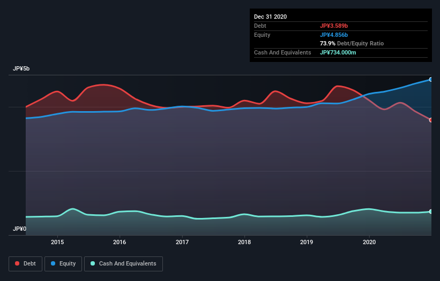The height and width of the screenshot is (281, 440).
Task: Click the JP¥3.589b debt value
Action: point(334,26)
